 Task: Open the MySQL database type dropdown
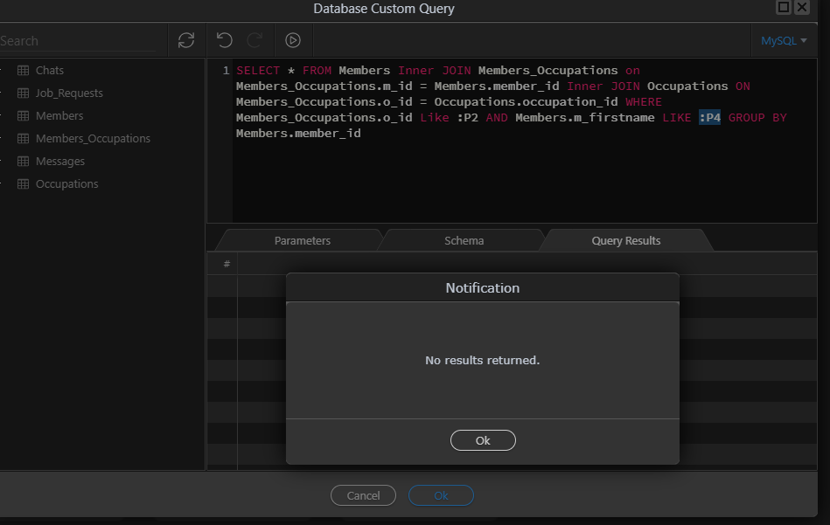[x=784, y=41]
